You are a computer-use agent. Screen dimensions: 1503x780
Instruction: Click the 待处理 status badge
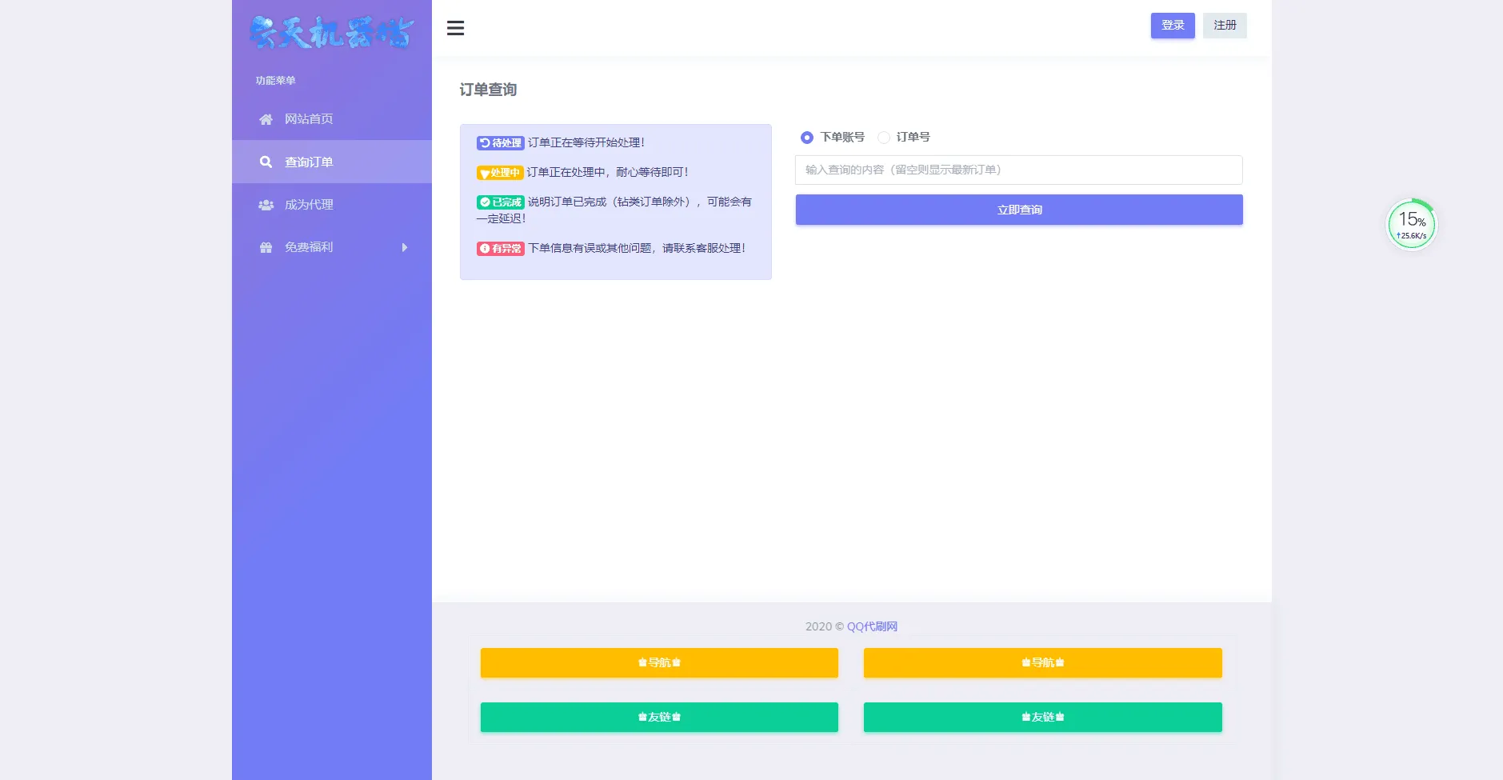point(500,143)
